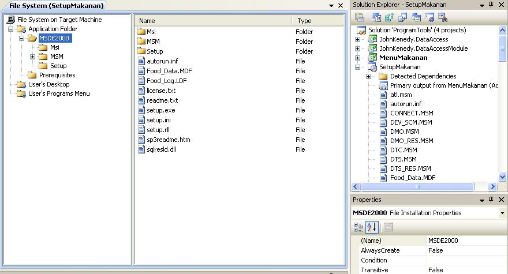Edit the (Name) property value MSDE2000
Image resolution: width=508 pixels, height=274 pixels.
click(466, 241)
